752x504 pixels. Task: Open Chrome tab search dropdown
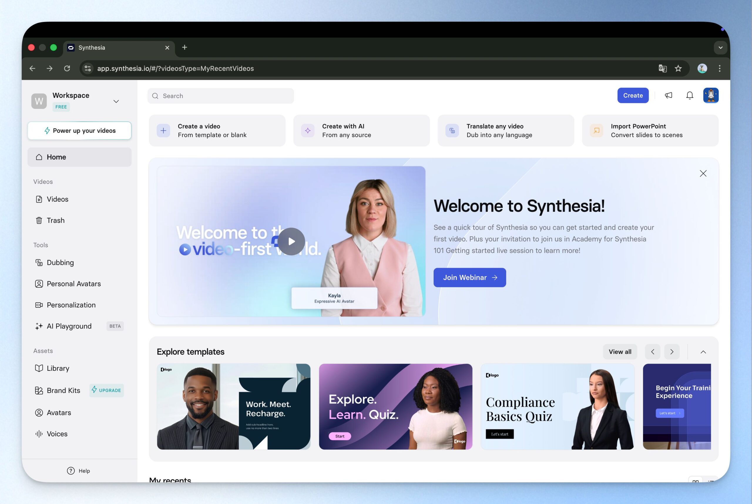click(721, 48)
